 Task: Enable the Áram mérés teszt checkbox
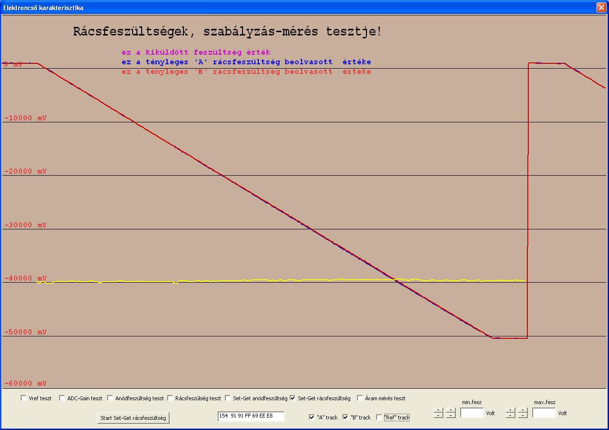360,398
